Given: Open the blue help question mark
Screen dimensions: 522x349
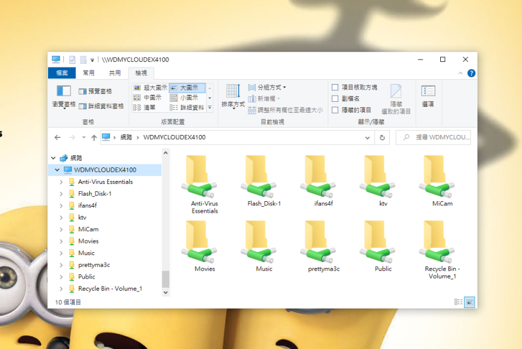Looking at the screenshot, I should pos(471,73).
